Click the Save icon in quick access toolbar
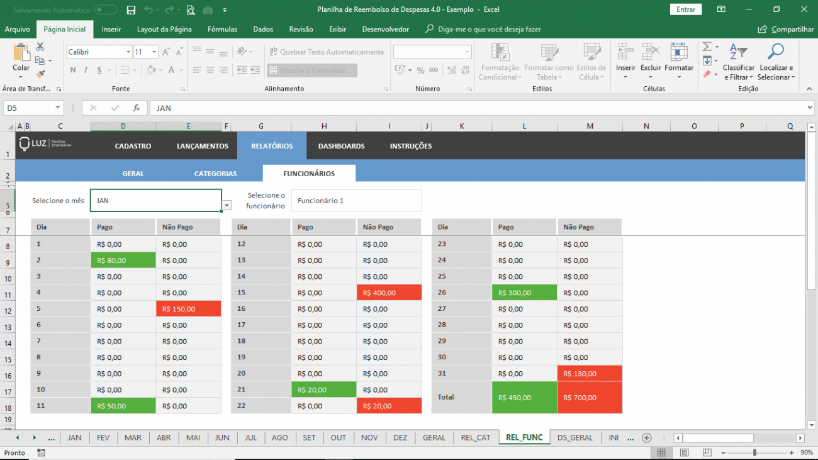 tap(131, 10)
